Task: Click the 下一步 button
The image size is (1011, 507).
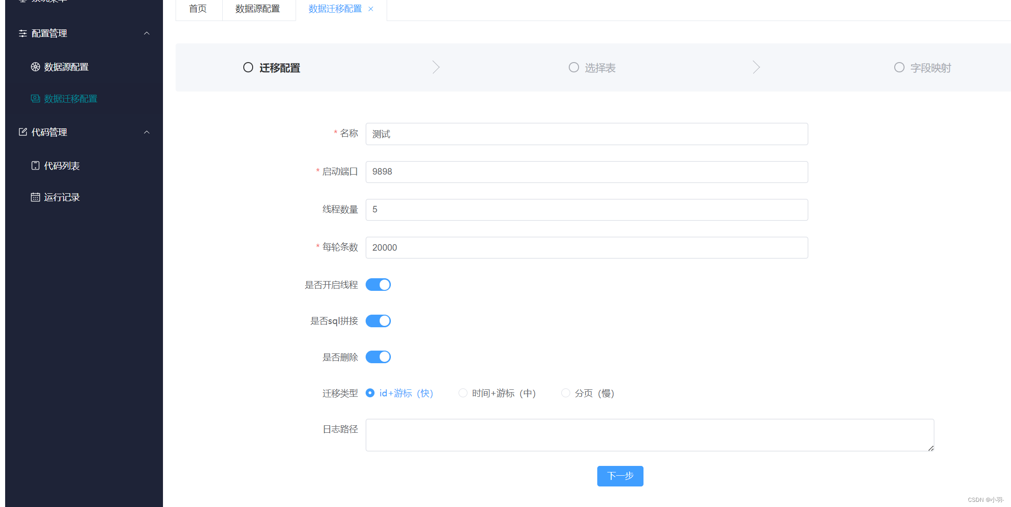Action: pos(620,476)
